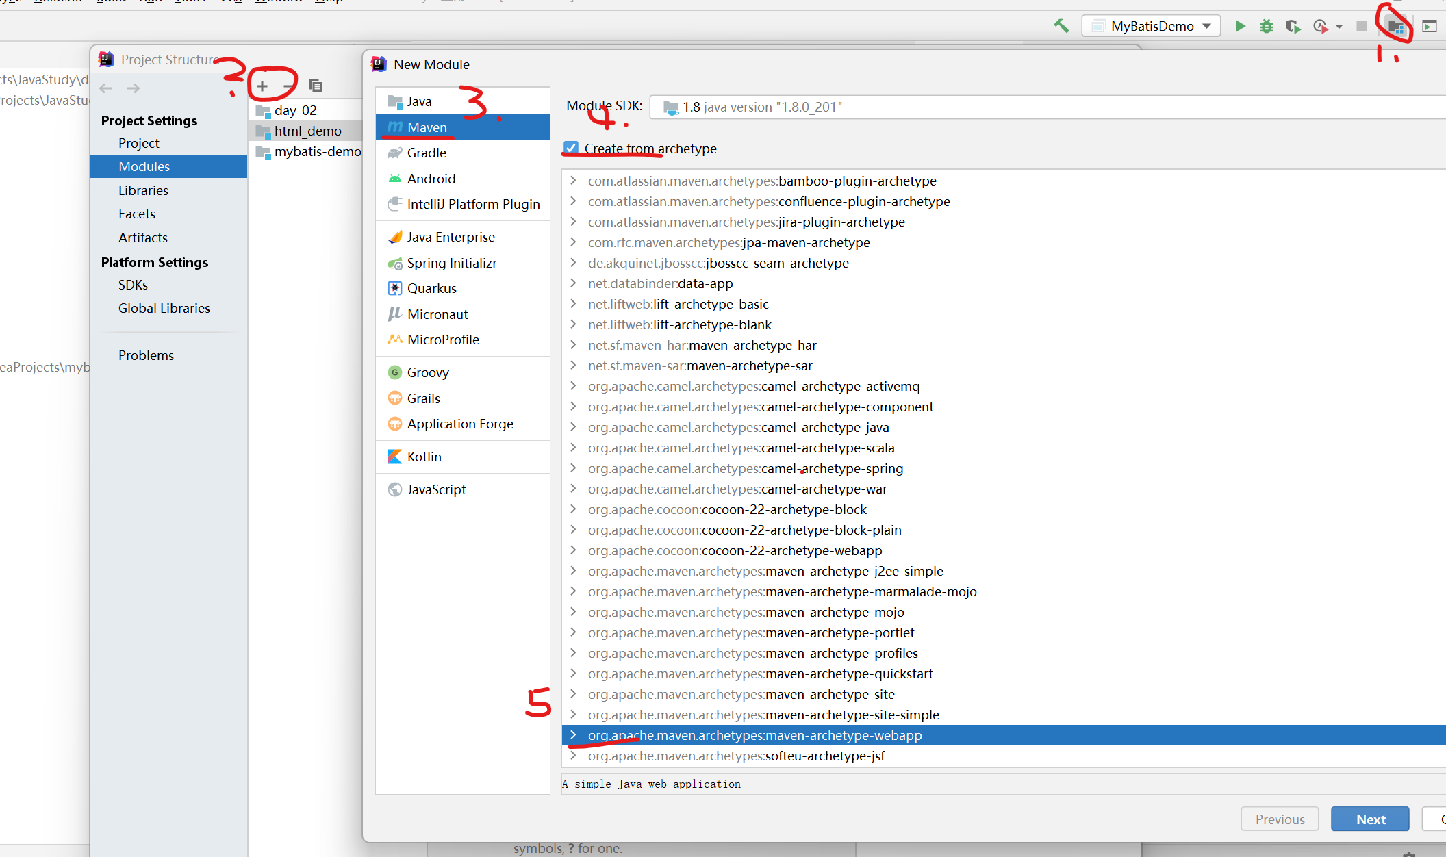1446x857 pixels.
Task: Open the MyBatisDemo run configuration dropdown
Action: click(x=1151, y=26)
